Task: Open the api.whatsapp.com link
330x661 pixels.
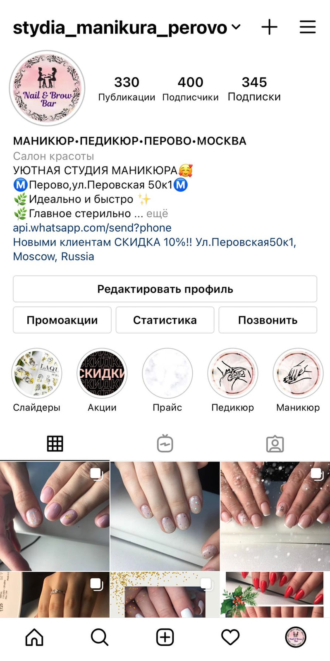Action: (x=92, y=228)
